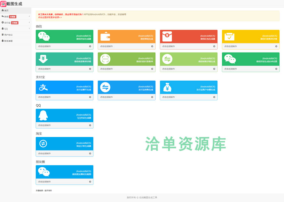
Task: Select QQ in the sidebar menu
Action: point(16,28)
